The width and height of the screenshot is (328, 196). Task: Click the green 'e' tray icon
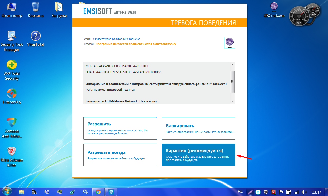pos(258,192)
